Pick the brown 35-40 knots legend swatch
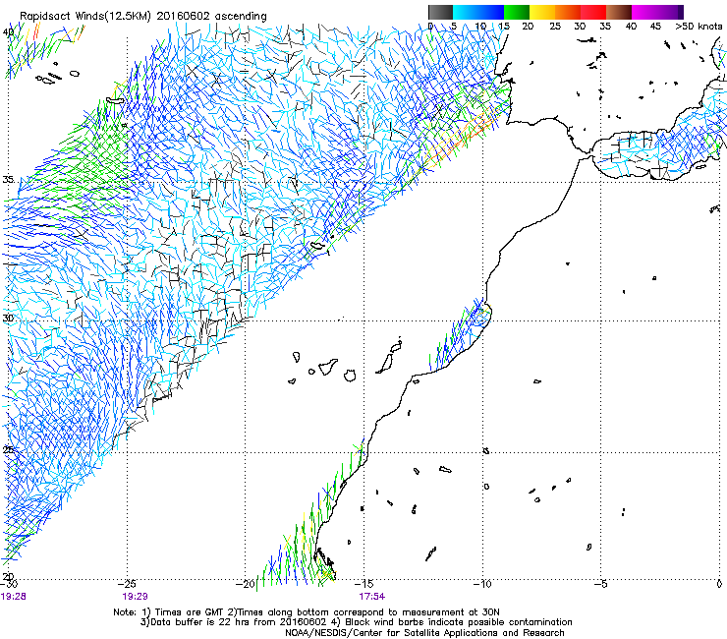 pos(619,12)
